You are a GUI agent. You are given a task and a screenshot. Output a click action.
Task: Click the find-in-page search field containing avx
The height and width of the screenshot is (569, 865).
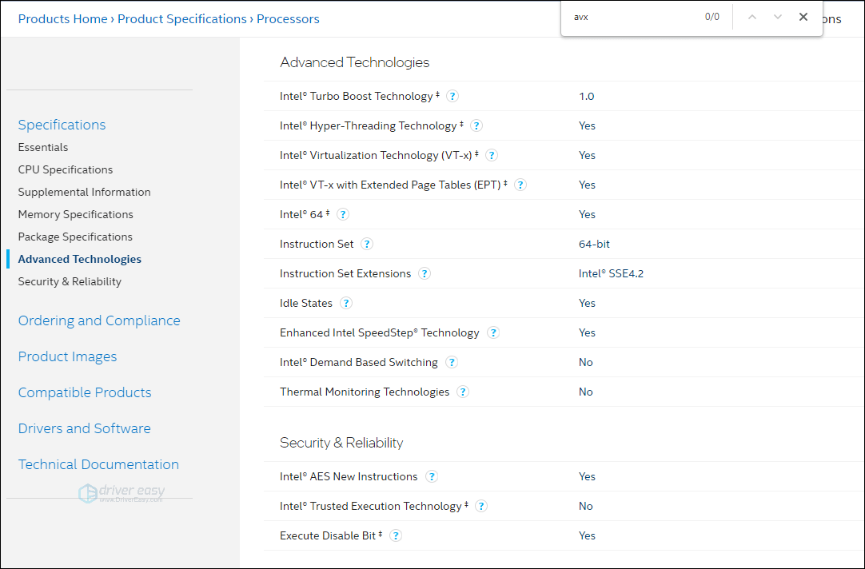[635, 17]
